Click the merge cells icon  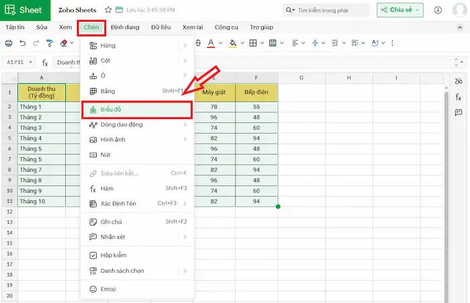click(x=273, y=43)
